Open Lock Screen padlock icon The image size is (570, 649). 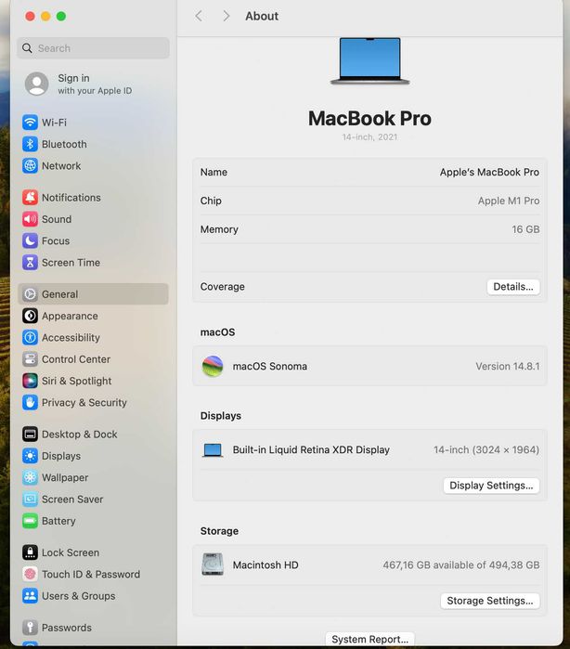pyautogui.click(x=30, y=552)
